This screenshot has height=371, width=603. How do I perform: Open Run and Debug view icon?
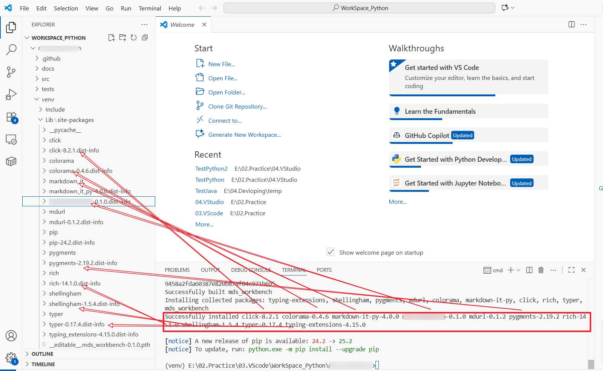click(11, 94)
